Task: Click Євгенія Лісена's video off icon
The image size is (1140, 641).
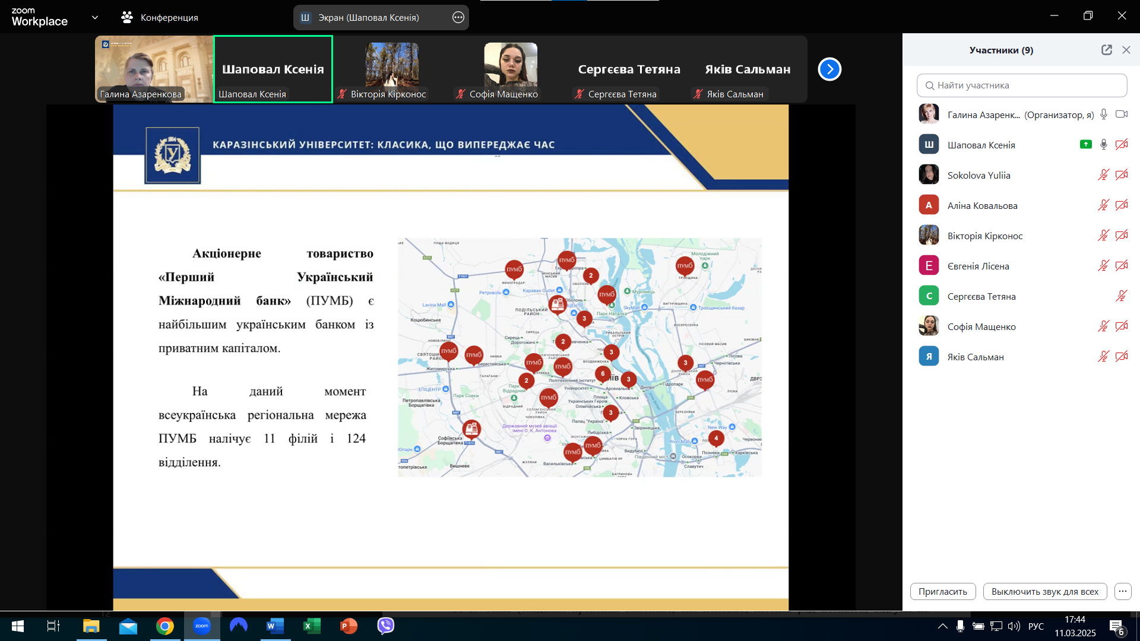Action: (x=1121, y=266)
